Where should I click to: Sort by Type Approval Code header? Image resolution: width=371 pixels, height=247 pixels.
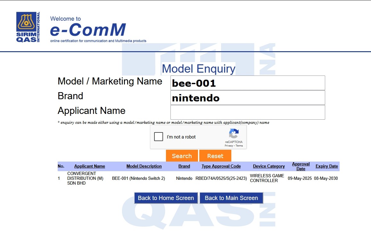coord(221,166)
